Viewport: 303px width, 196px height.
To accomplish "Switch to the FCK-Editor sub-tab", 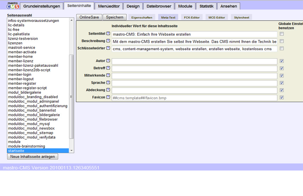I will [x=192, y=17].
